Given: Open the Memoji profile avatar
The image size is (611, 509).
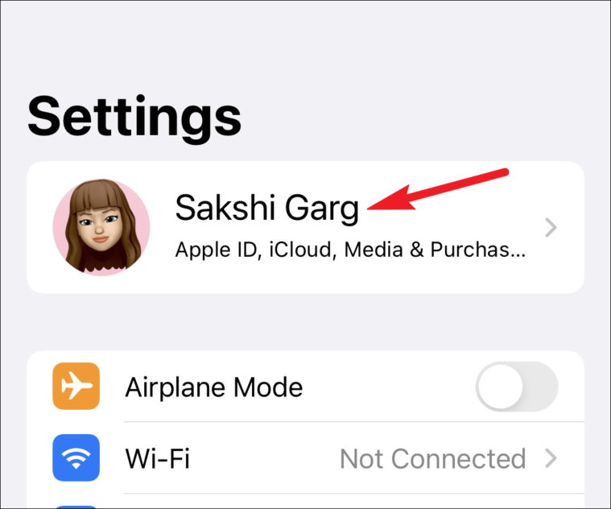Looking at the screenshot, I should coord(101,227).
